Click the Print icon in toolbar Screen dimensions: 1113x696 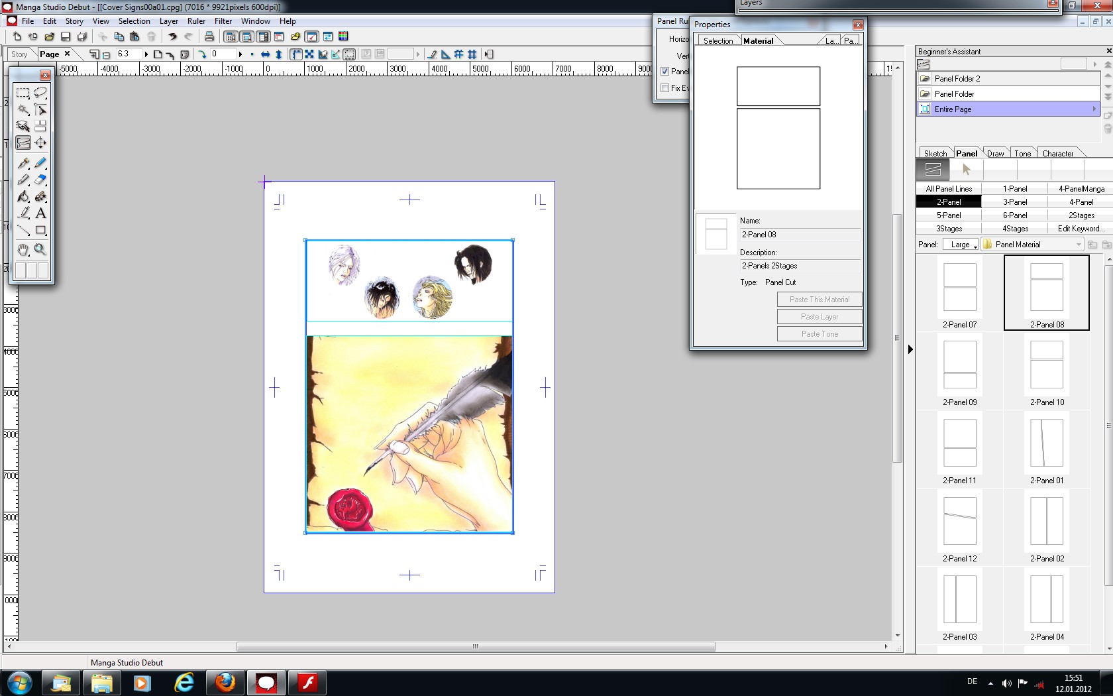209,36
